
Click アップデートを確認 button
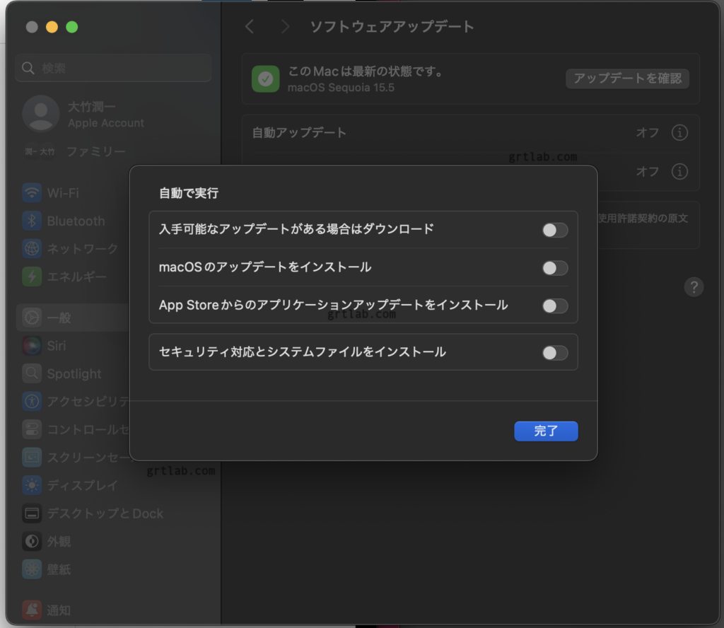tap(628, 78)
